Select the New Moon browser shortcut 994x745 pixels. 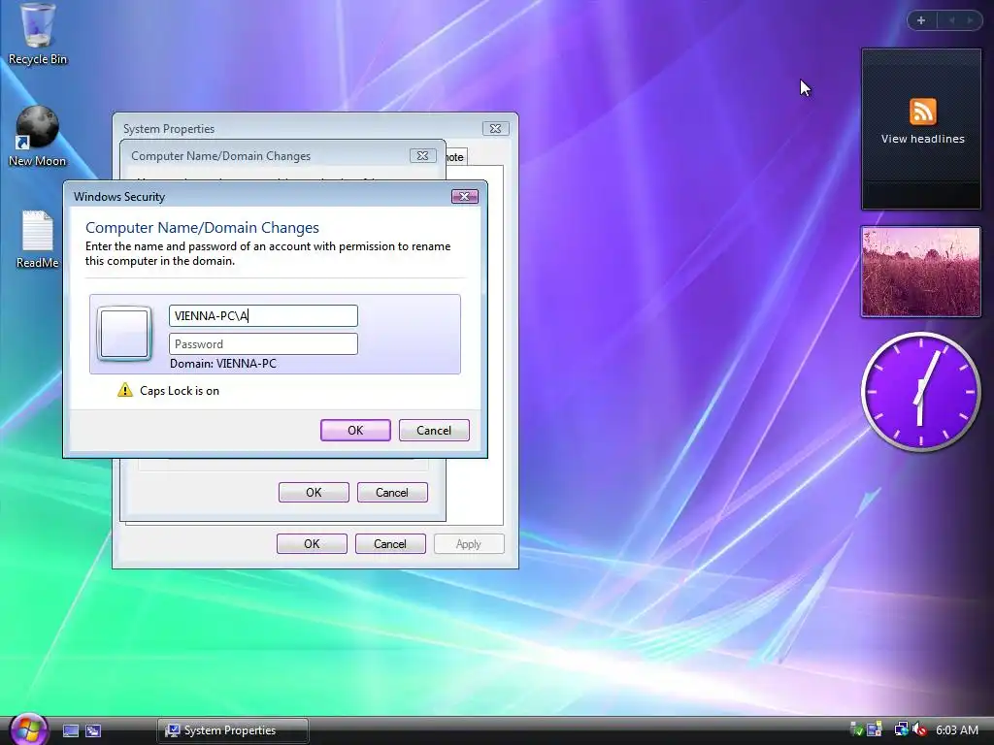[38, 136]
